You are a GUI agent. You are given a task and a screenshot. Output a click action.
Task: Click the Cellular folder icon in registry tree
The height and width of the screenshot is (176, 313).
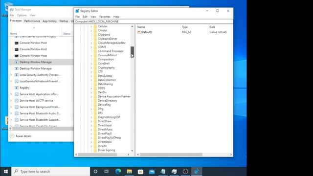coord(95,26)
